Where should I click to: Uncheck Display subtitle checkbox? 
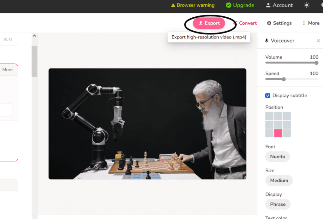click(268, 96)
